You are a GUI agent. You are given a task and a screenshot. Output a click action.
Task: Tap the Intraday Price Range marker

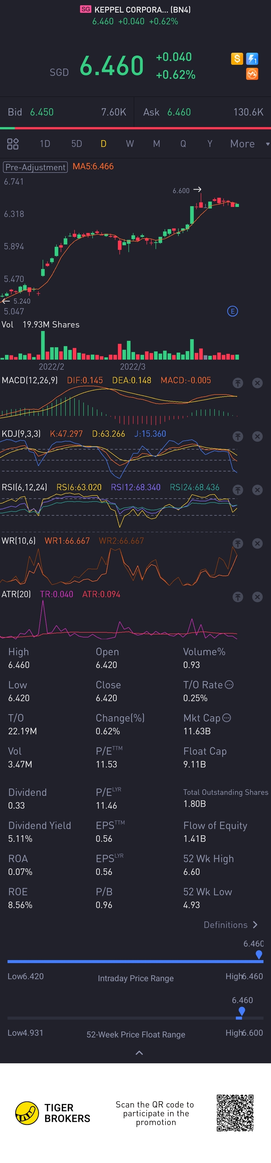[259, 954]
